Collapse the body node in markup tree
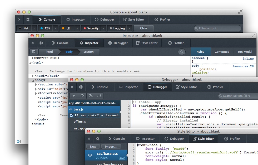The height and width of the screenshot is (165, 258). pyautogui.click(x=33, y=81)
